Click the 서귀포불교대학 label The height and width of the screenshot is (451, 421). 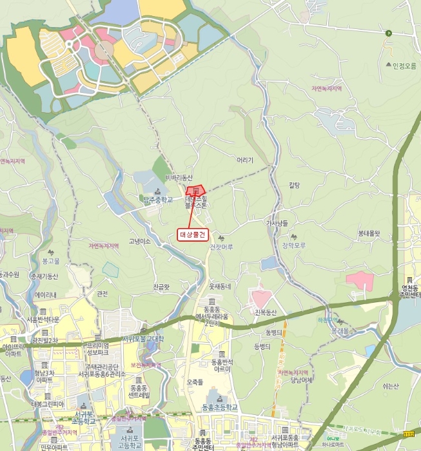click(143, 338)
